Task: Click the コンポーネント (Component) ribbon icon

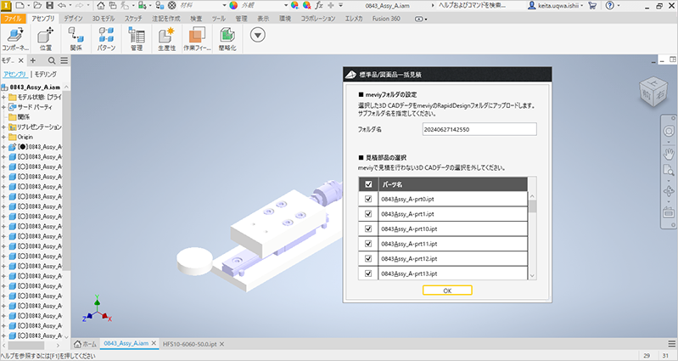Action: click(x=14, y=36)
